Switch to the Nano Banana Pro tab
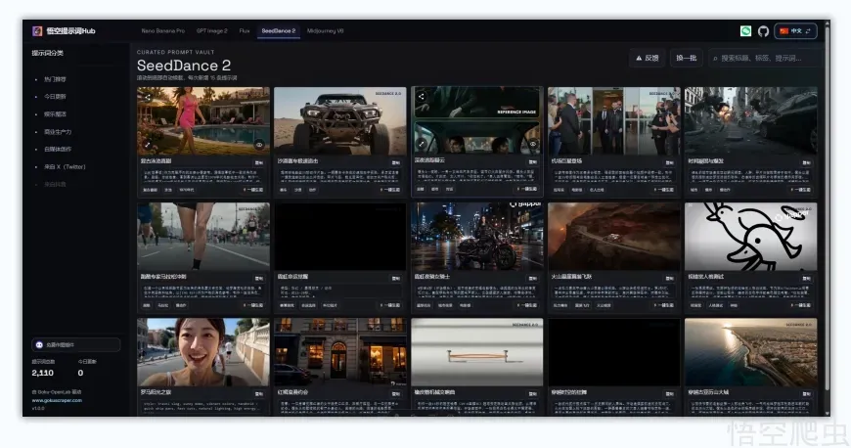This screenshot has width=851, height=448. (x=162, y=31)
